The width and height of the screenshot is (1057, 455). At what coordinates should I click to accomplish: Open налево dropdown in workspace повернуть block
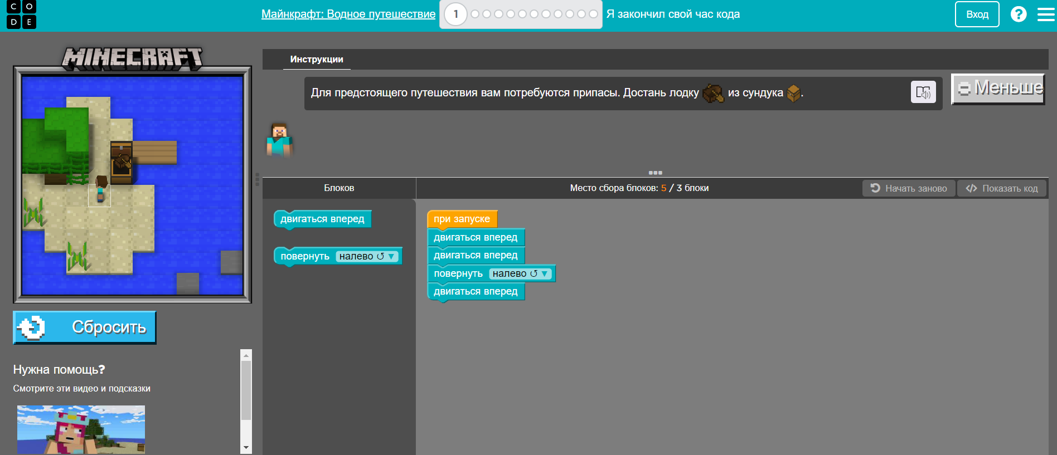(520, 273)
